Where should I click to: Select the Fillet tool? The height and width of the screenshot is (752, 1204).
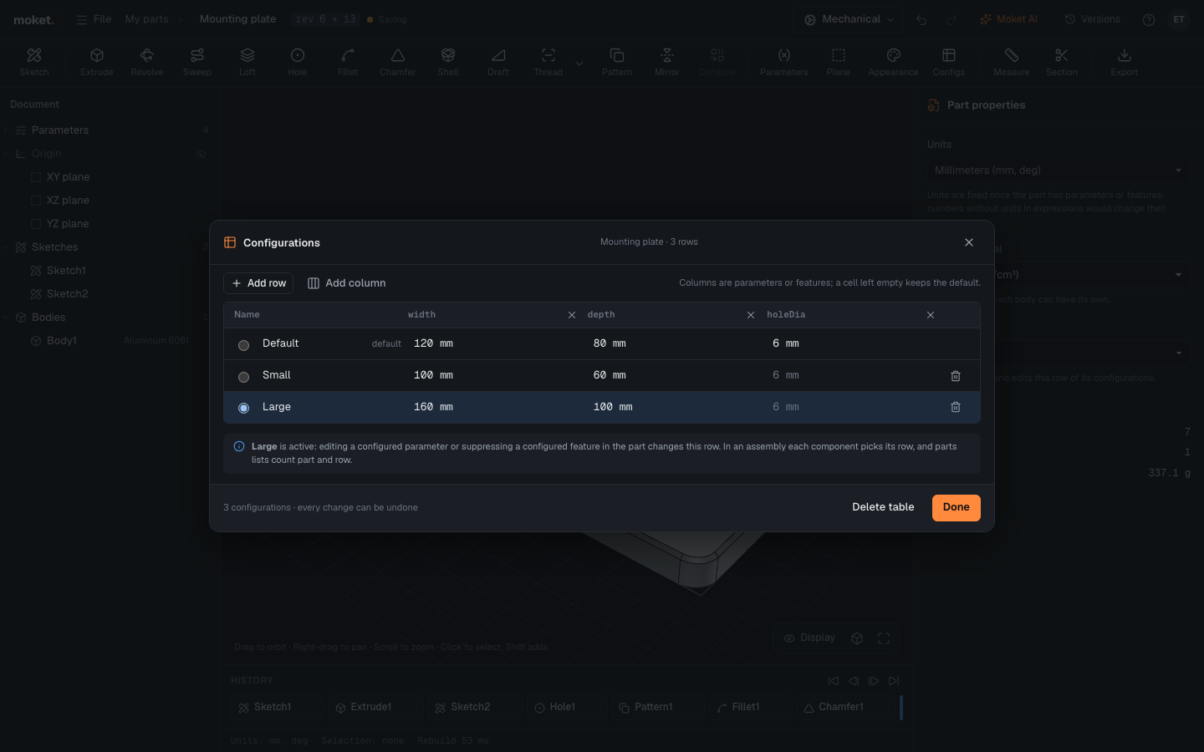click(x=348, y=62)
